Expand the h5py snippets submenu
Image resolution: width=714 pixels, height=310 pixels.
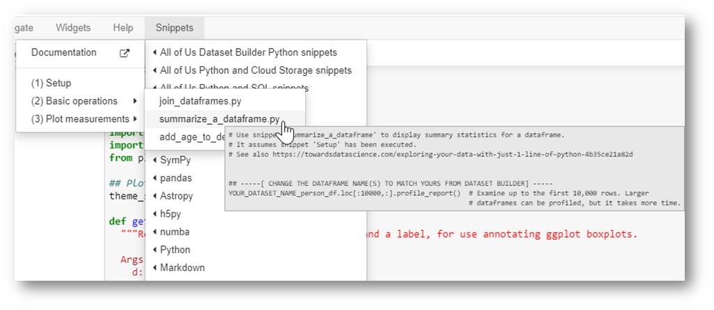tap(256, 214)
